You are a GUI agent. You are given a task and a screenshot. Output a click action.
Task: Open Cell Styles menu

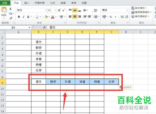click(140, 16)
